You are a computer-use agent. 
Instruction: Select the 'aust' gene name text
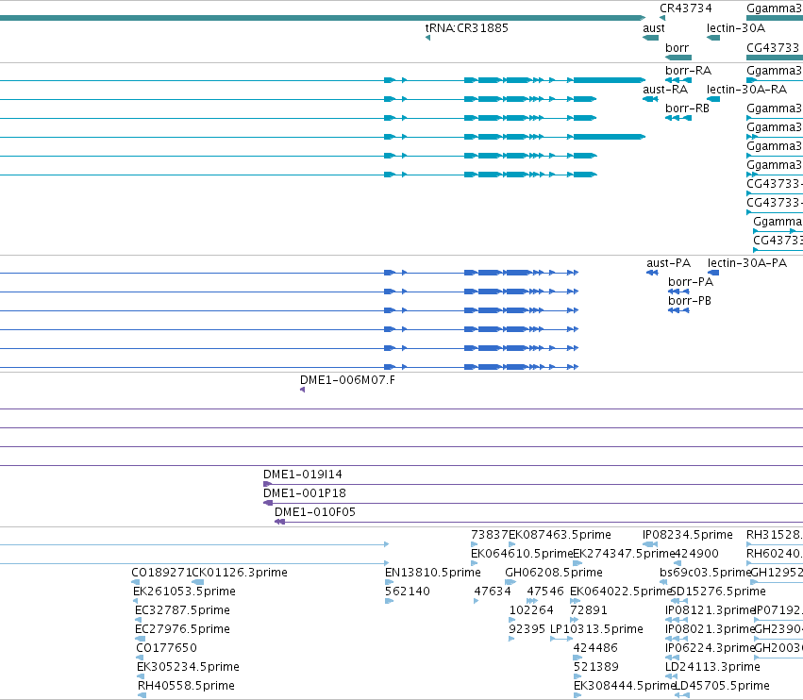[654, 28]
